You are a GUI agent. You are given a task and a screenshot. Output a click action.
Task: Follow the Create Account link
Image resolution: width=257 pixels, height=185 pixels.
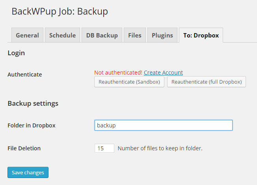pos(163,73)
